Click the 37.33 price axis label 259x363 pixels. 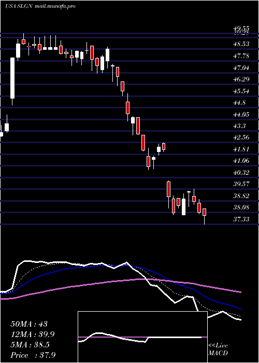tap(241, 219)
